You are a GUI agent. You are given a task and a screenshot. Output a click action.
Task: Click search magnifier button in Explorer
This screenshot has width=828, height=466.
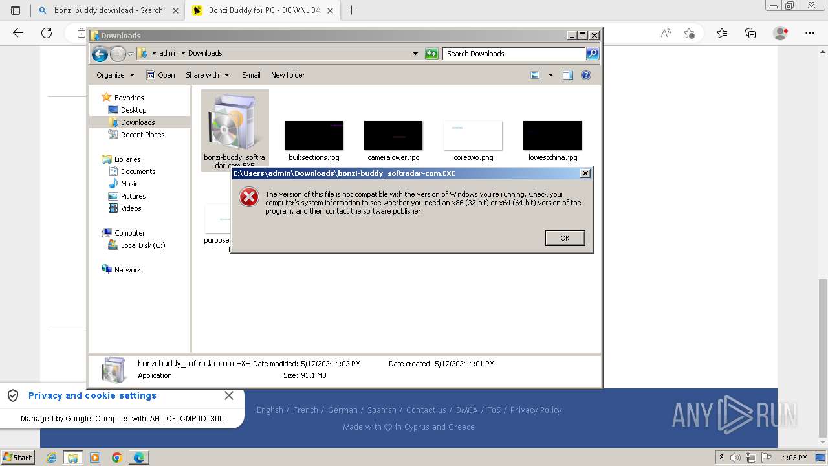click(x=593, y=54)
